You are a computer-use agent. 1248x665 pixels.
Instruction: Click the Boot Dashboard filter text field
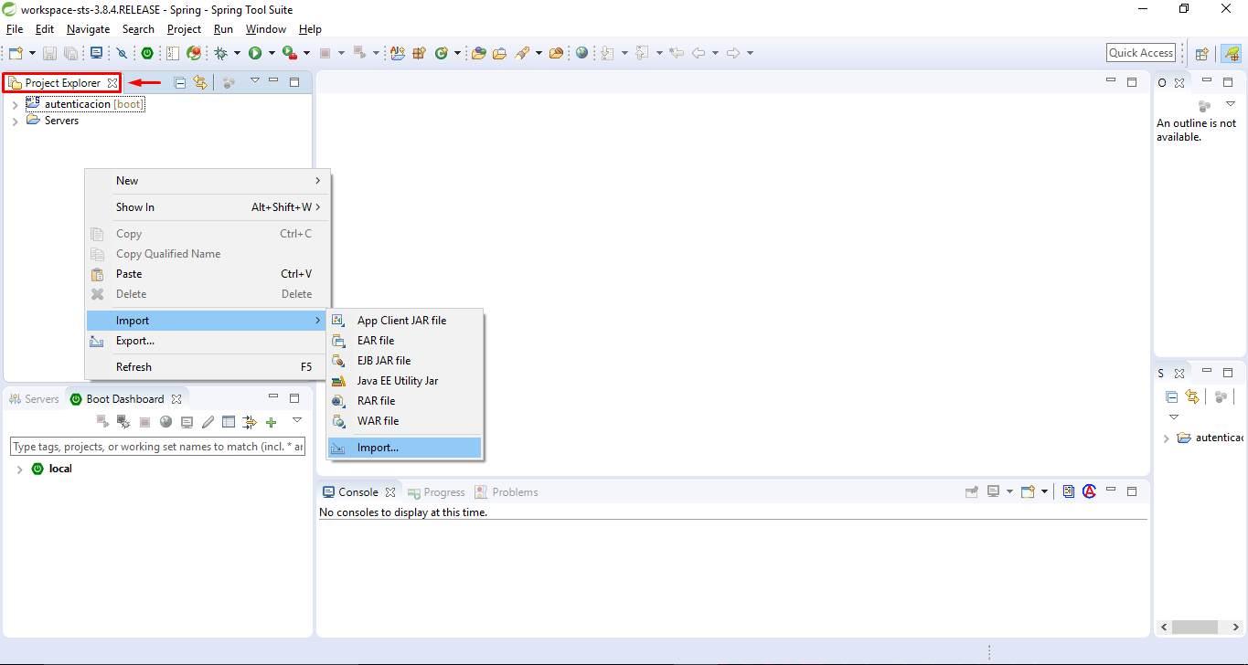[157, 447]
